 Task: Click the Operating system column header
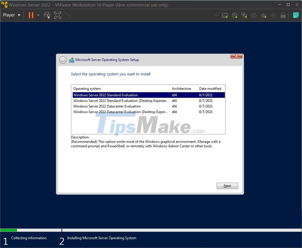coord(87,88)
